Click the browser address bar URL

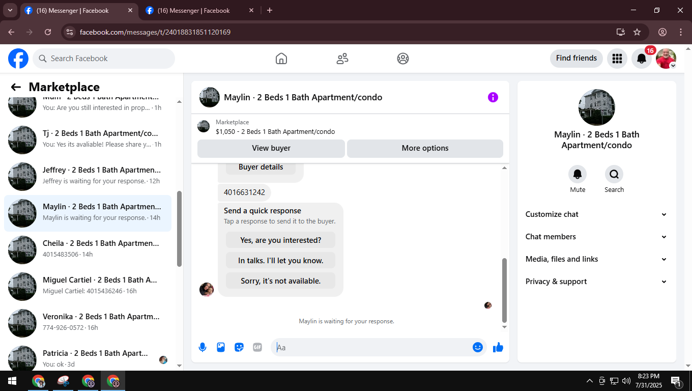(x=155, y=32)
